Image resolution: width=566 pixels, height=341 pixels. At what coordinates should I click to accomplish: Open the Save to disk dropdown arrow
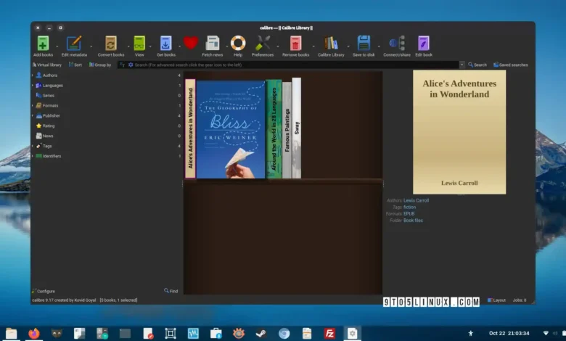pos(379,46)
